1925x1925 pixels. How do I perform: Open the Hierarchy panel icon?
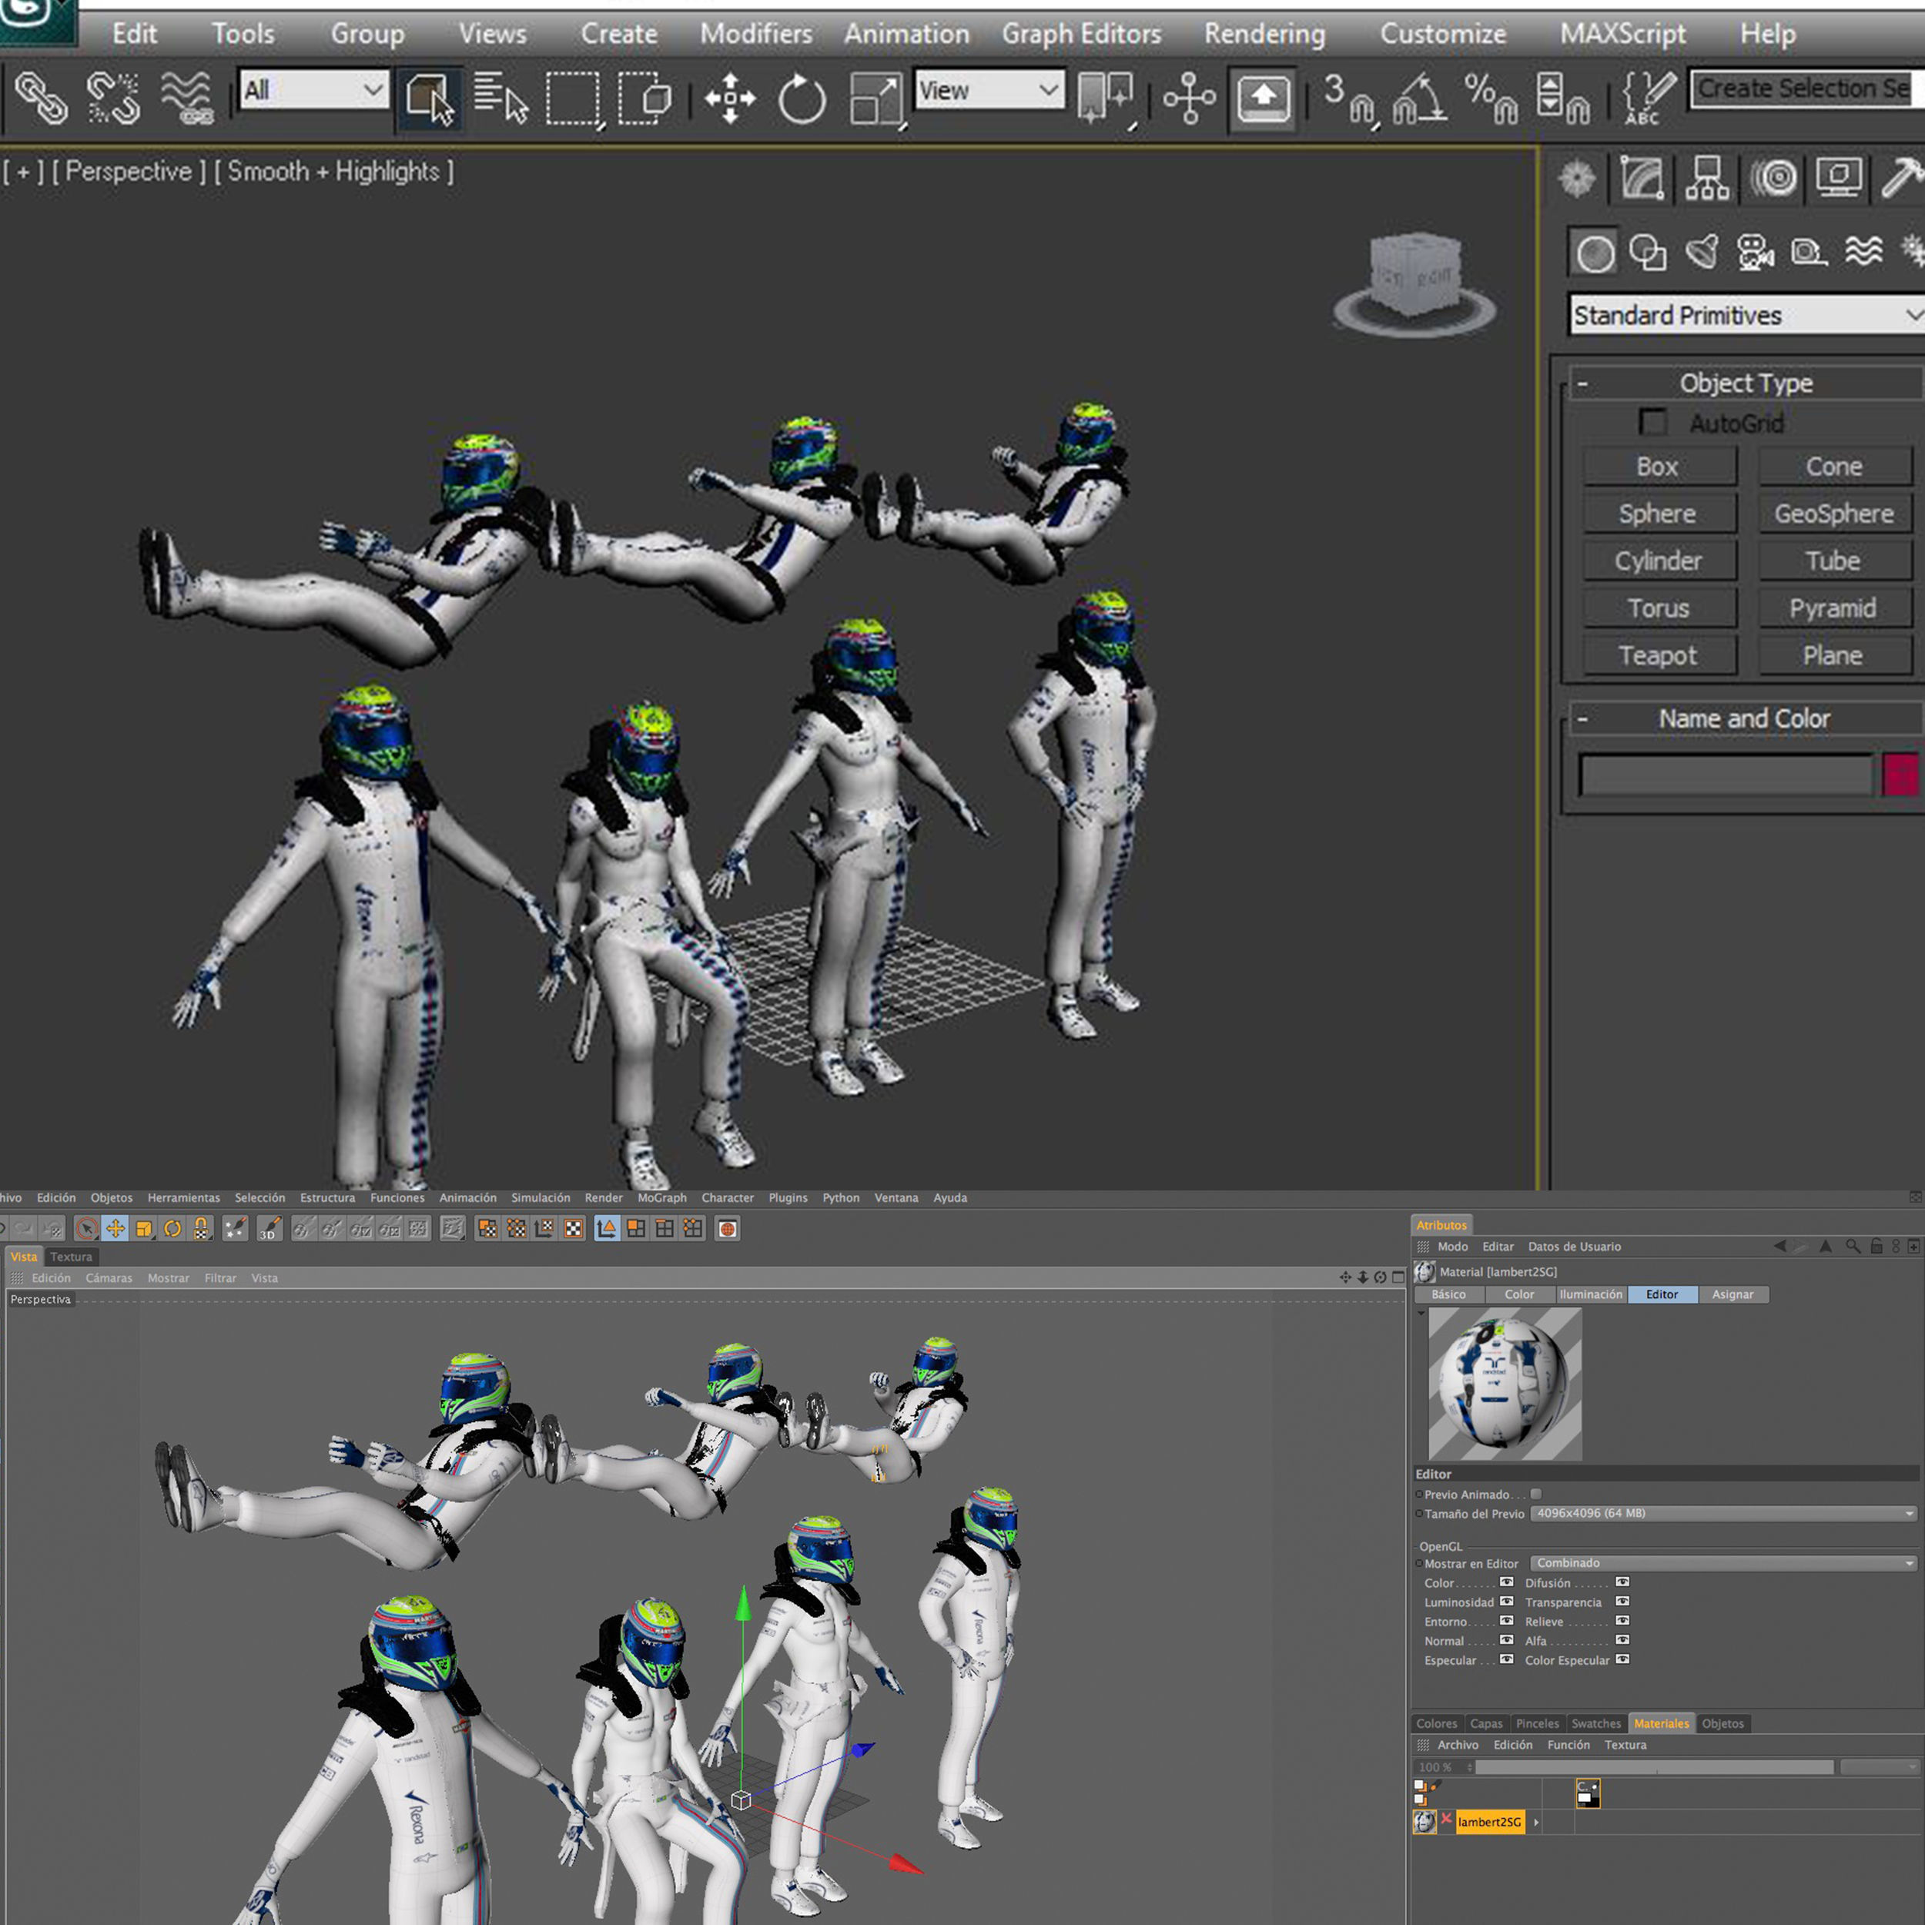[x=1707, y=179]
